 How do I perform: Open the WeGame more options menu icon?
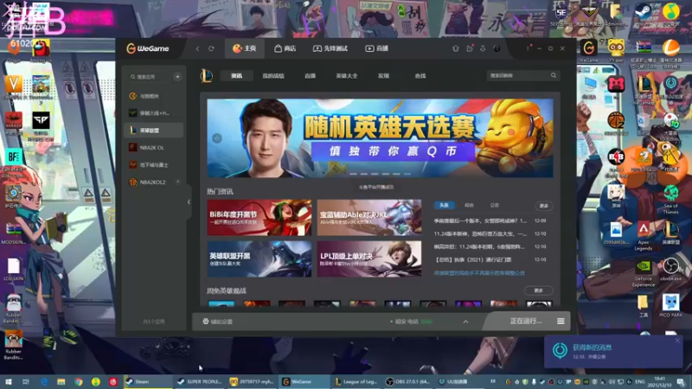(x=528, y=48)
